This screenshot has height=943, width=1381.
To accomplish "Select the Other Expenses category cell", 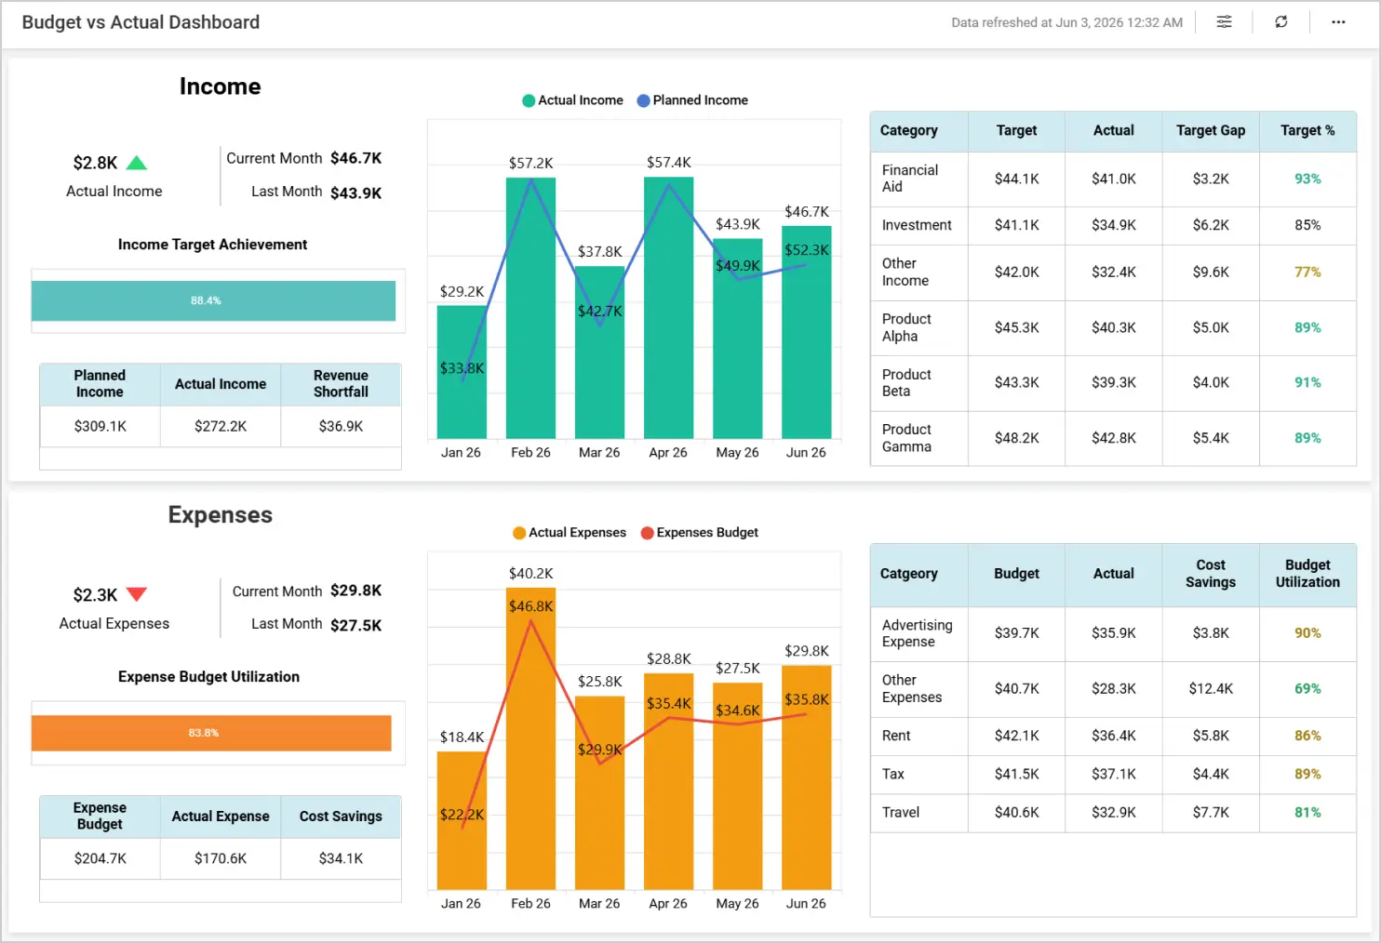I will 918,689.
